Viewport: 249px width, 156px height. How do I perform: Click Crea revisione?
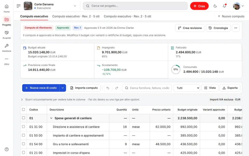pos(190,28)
